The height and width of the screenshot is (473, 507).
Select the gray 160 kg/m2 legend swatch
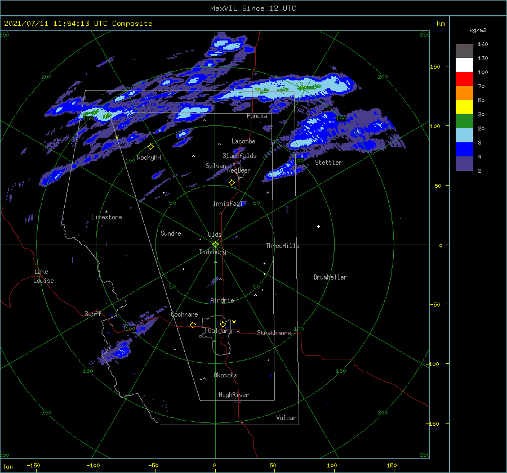(x=464, y=51)
